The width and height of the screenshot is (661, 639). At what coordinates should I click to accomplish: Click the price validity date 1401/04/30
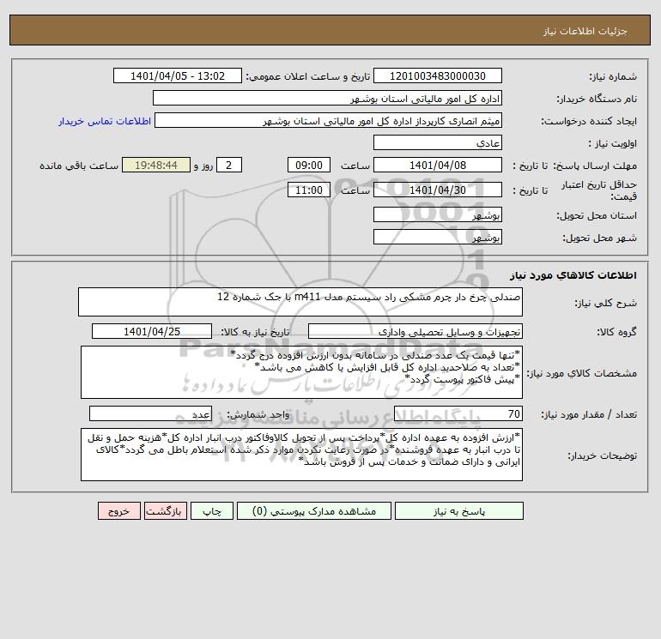click(x=438, y=190)
